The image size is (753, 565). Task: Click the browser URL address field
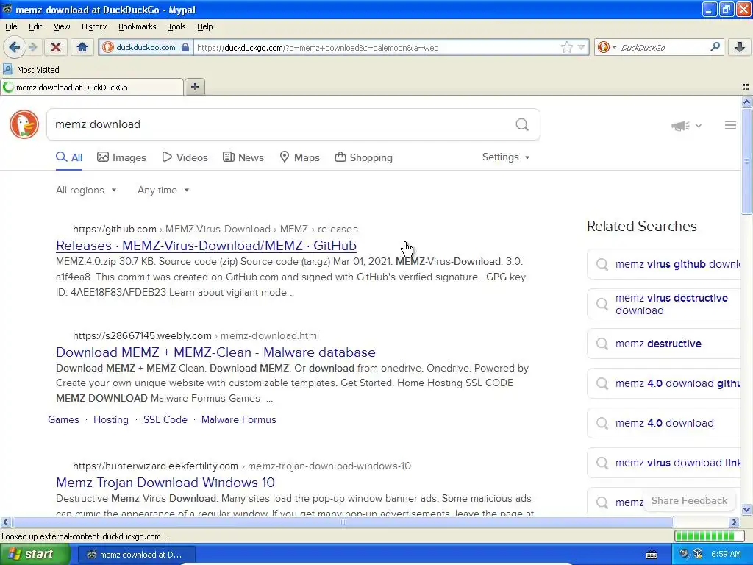(x=377, y=48)
